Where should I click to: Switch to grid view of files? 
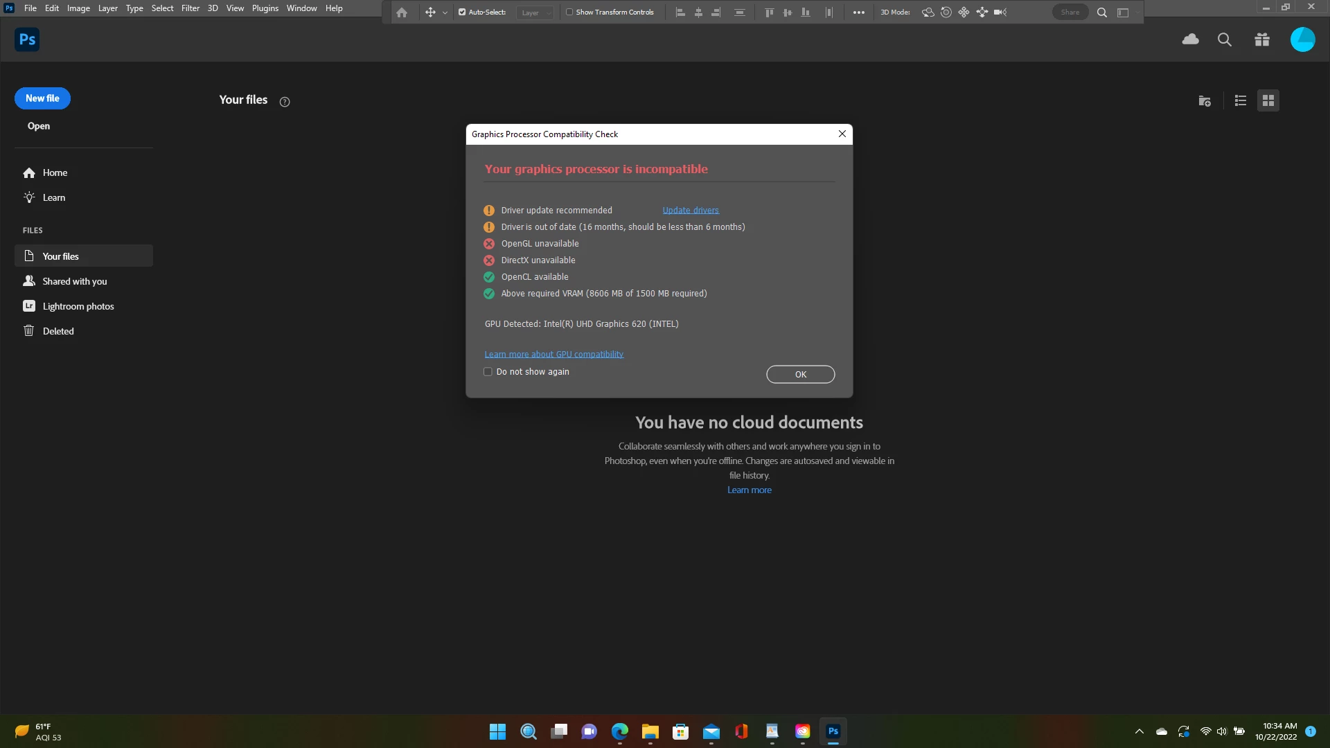click(1268, 101)
